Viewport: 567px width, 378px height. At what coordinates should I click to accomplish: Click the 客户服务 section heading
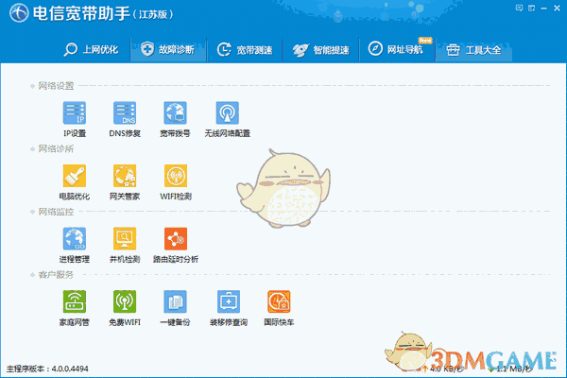point(56,275)
